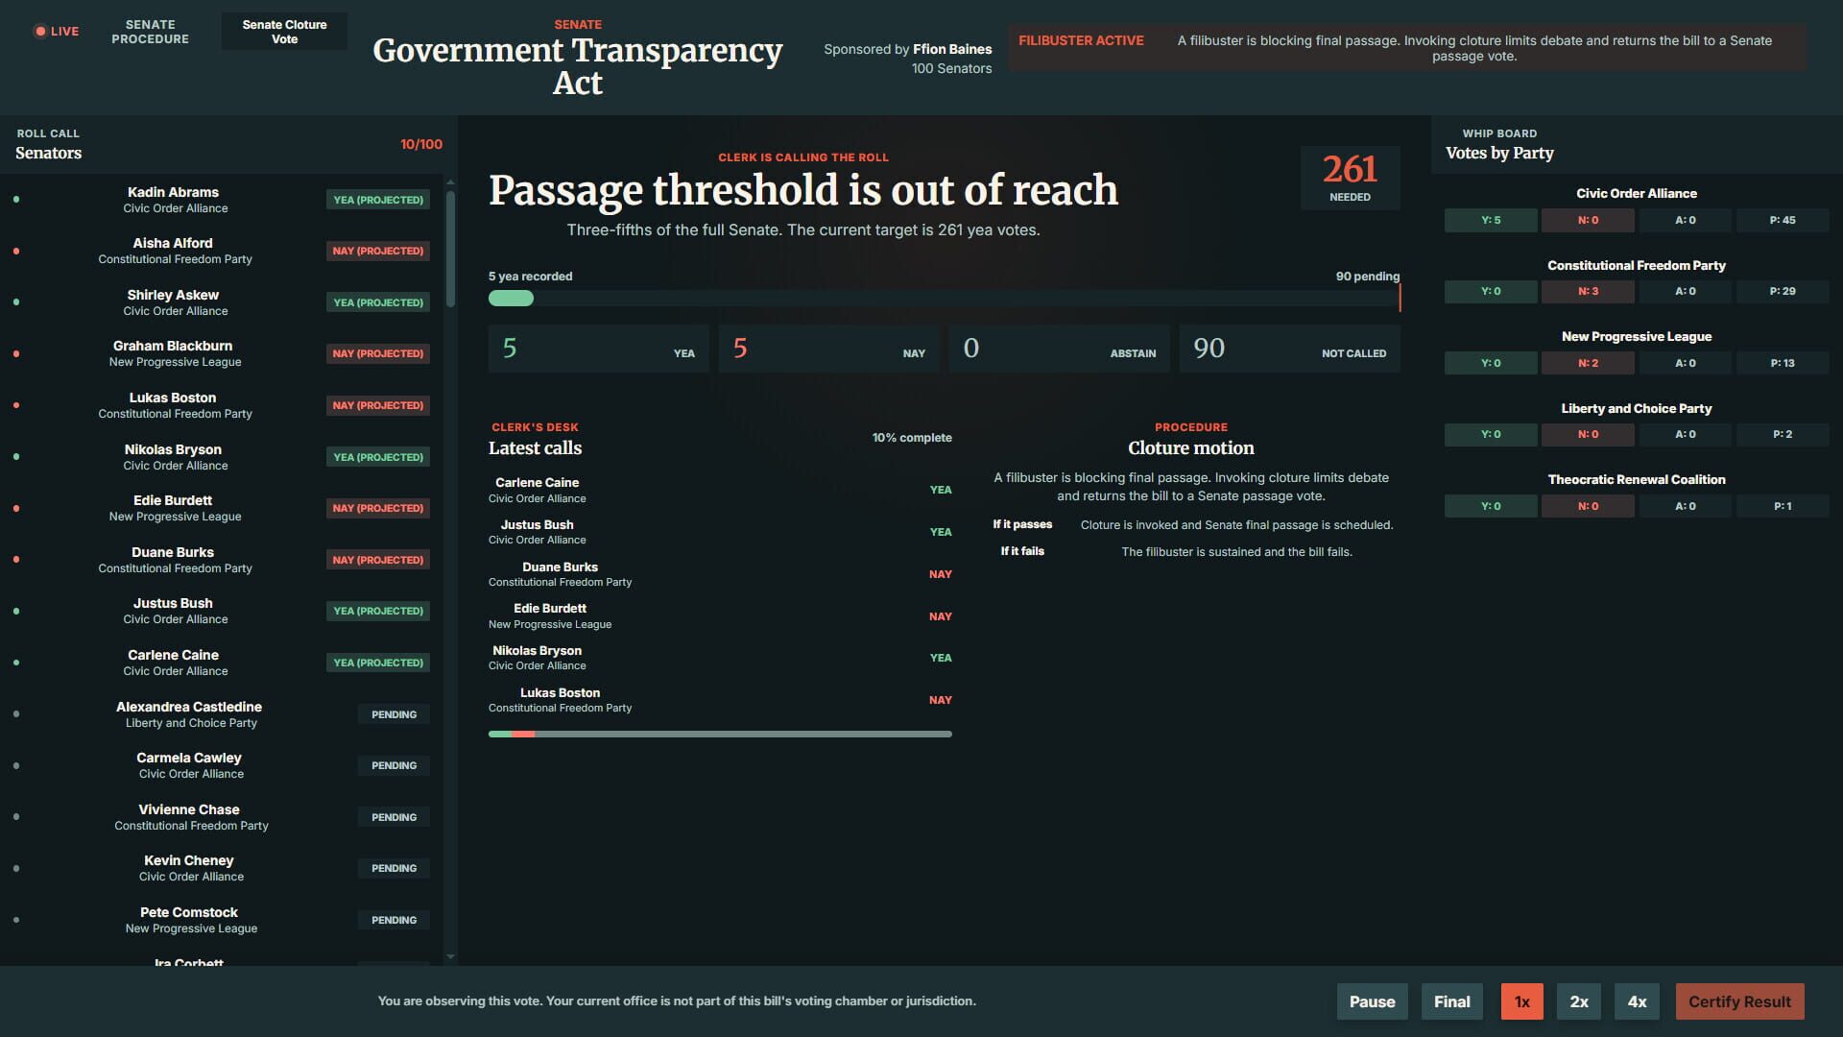This screenshot has width=1843, height=1037.
Task: Select Justus Bush in the senators list
Action: pyautogui.click(x=222, y=611)
